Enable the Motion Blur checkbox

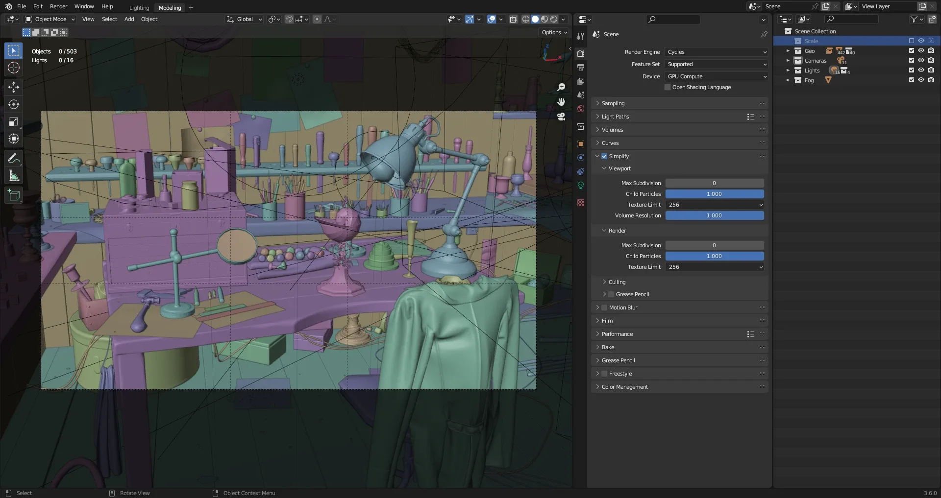pyautogui.click(x=604, y=308)
